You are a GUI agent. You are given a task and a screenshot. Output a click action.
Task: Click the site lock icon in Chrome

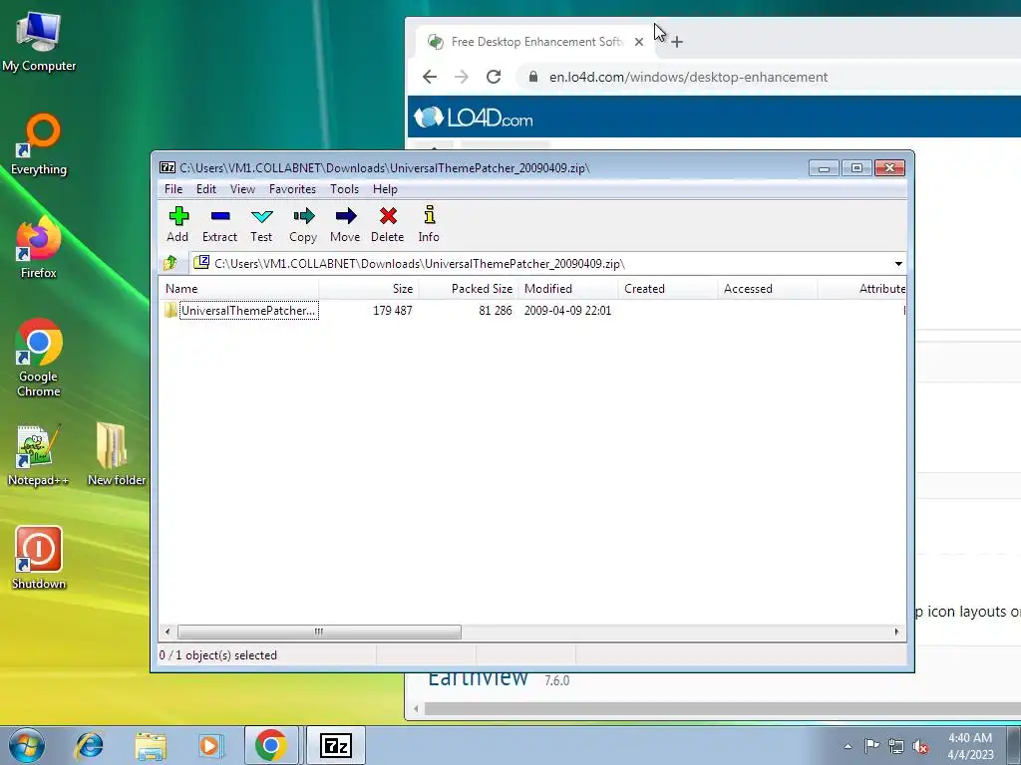click(533, 77)
